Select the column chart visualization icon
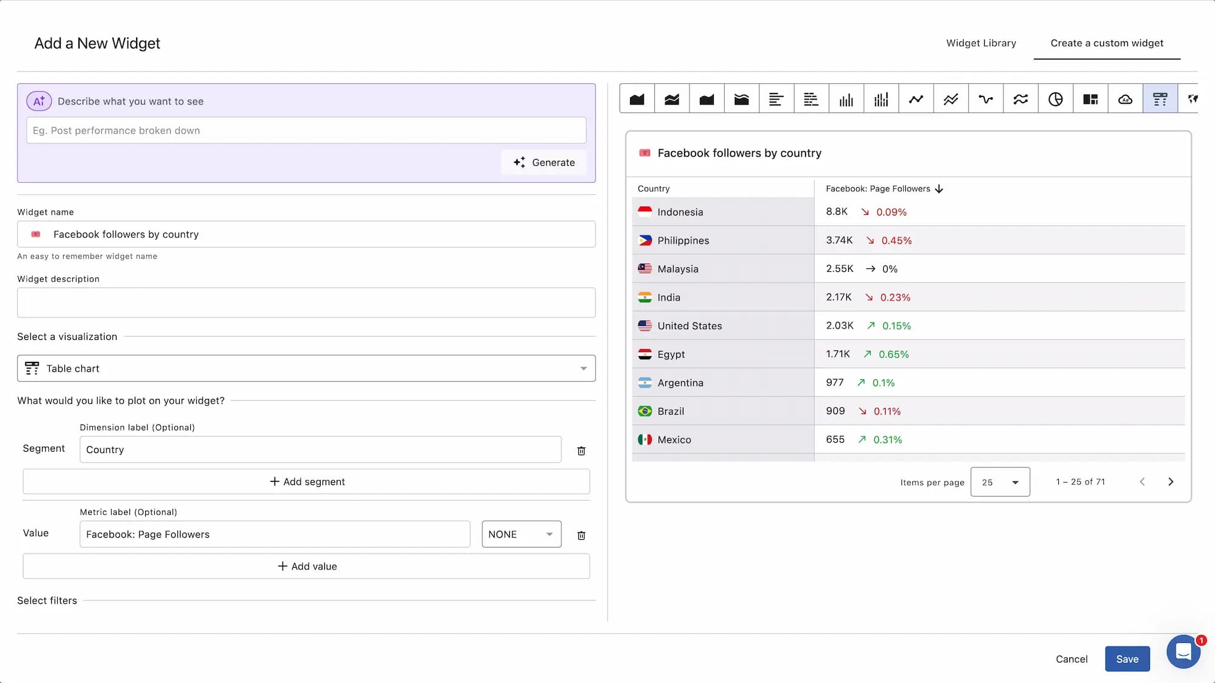 click(846, 98)
